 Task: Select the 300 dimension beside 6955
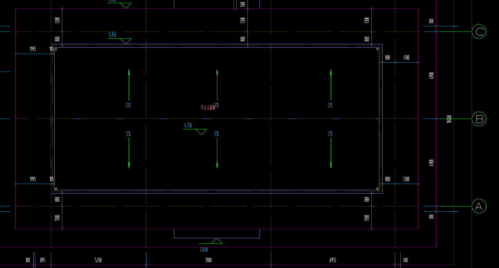pyautogui.click(x=405, y=260)
